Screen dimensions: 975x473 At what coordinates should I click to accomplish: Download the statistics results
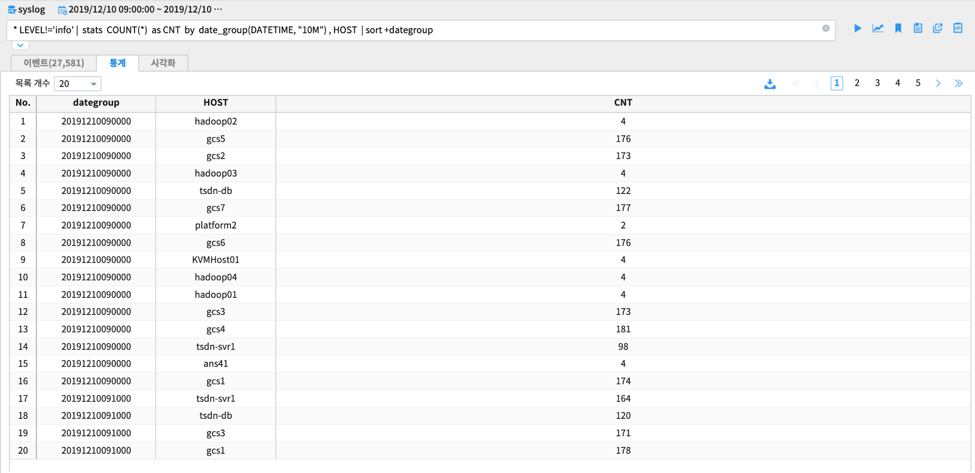coord(770,84)
